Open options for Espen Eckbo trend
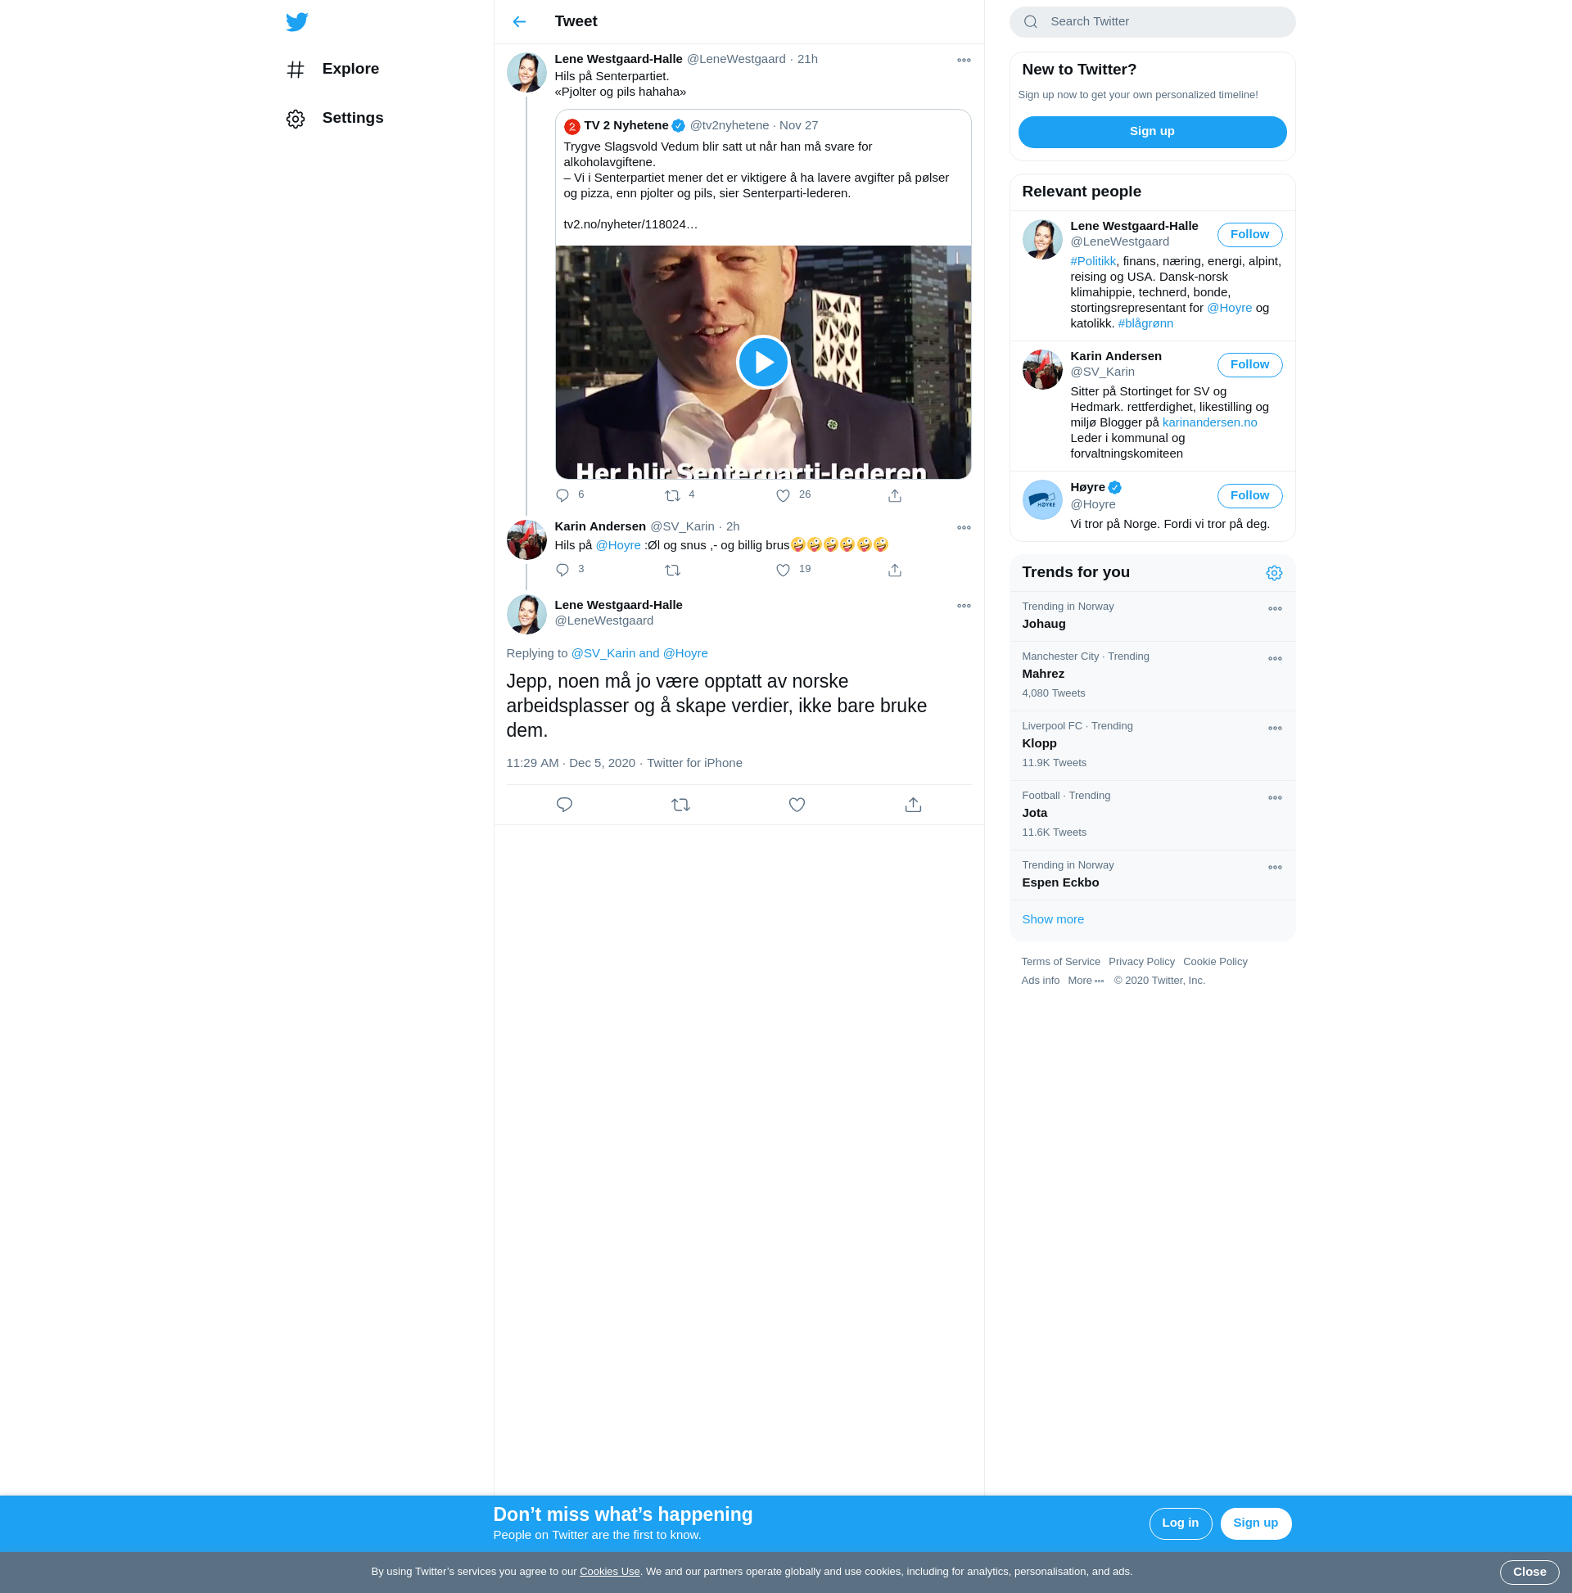 (x=1274, y=868)
